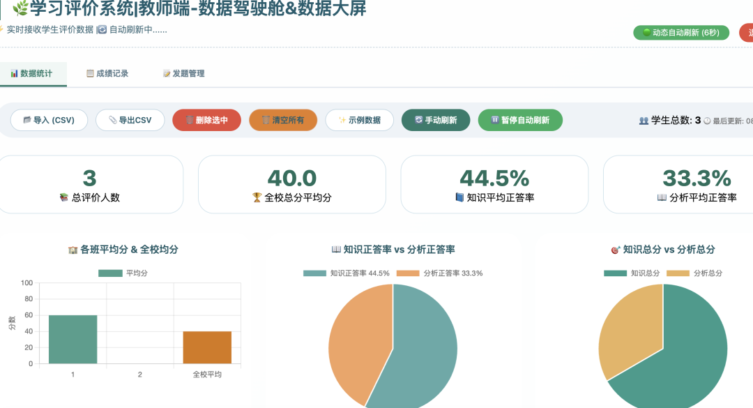Click the open book icon beside 分析平均正答率
This screenshot has height=408, width=753.
(662, 197)
